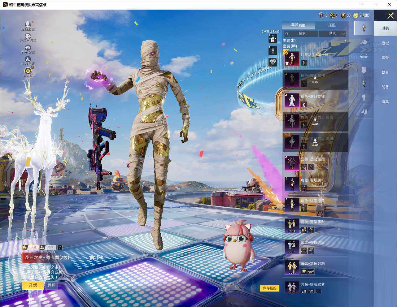Open the 装备 equipment section
The width and height of the screenshot is (397, 307).
[x=385, y=58]
